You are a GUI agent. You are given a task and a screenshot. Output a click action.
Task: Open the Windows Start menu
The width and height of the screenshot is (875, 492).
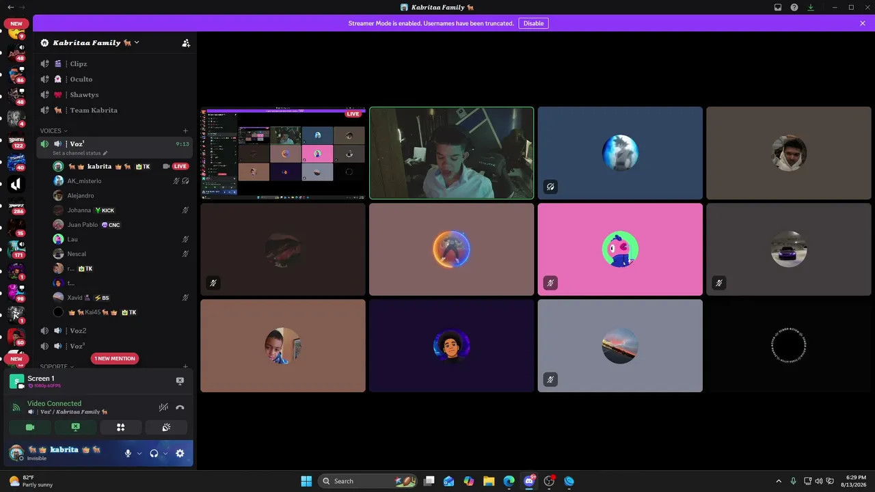pyautogui.click(x=306, y=481)
